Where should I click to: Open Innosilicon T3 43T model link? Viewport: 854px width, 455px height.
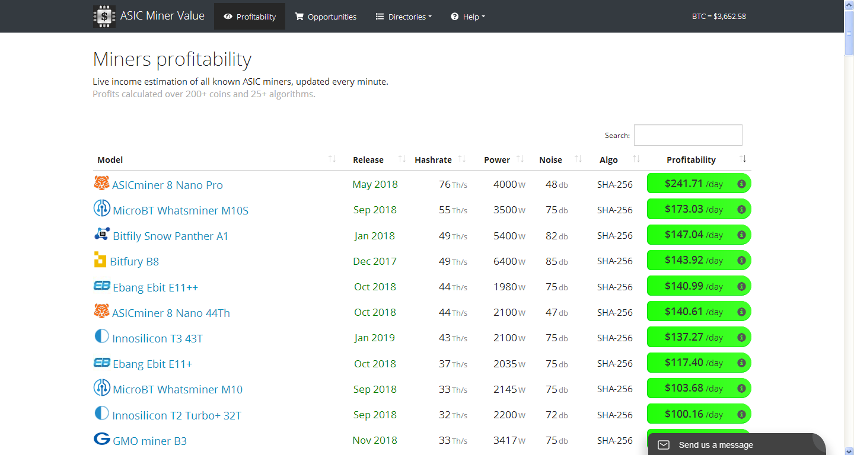158,338
